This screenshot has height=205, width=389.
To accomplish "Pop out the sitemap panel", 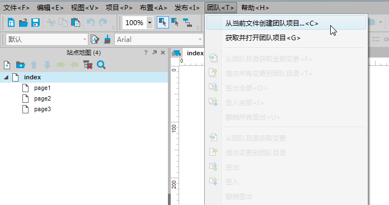I will coord(154,53).
